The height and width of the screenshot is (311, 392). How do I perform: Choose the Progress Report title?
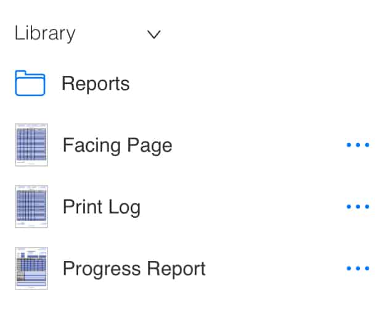pyautogui.click(x=134, y=268)
